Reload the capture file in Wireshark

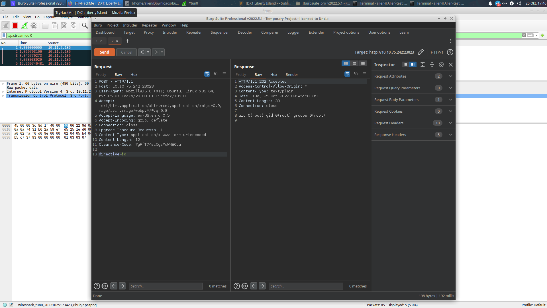coord(73,26)
